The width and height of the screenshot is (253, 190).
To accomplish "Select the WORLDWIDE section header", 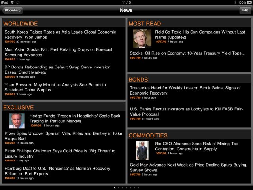I will click(x=21, y=24).
